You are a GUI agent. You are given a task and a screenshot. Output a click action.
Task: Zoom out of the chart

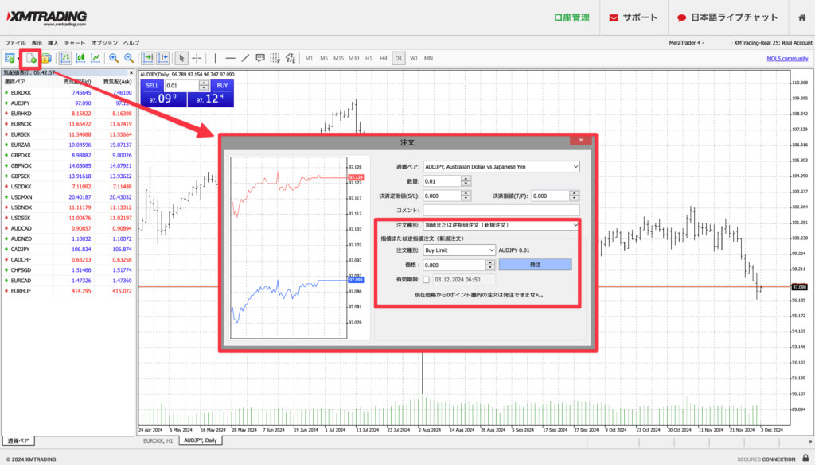tap(128, 58)
